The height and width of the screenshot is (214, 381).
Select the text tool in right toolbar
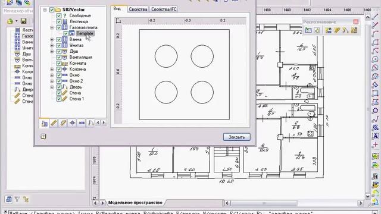(375, 136)
